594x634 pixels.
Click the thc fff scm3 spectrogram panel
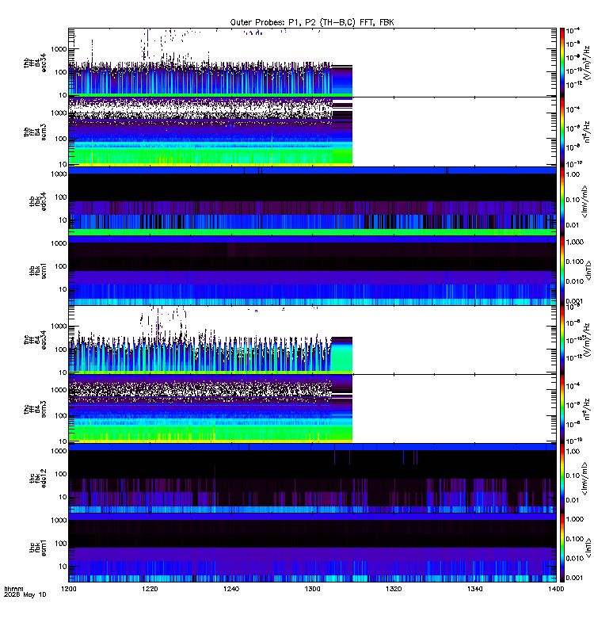tap(312, 409)
